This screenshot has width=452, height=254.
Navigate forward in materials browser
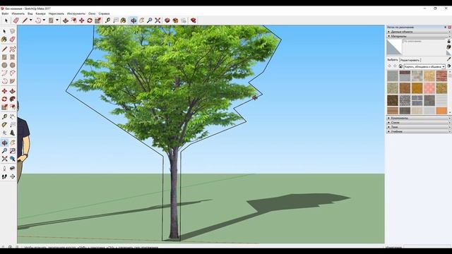395,66
